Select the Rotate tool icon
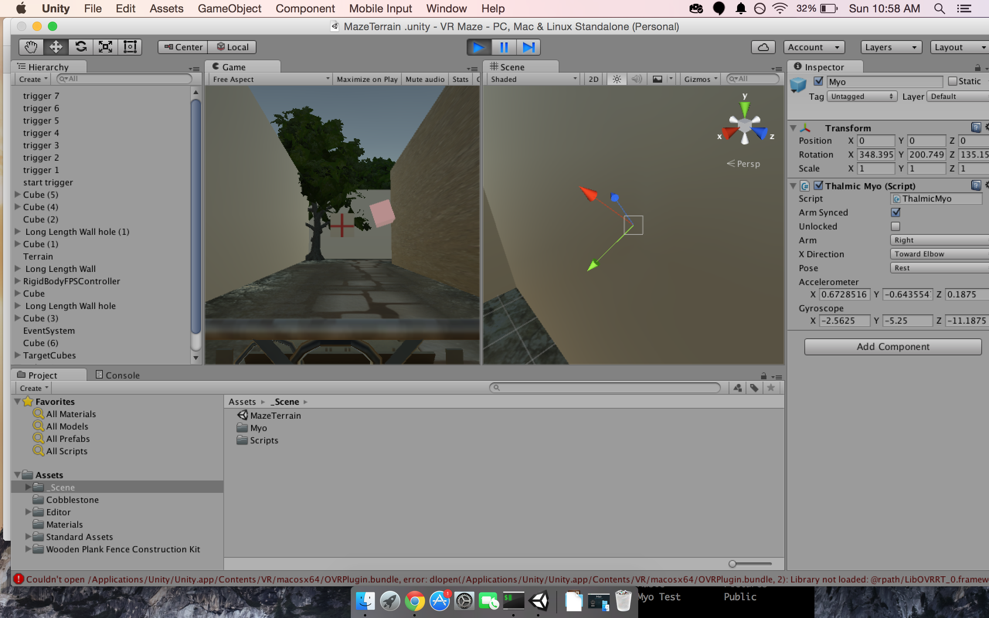Screen dimensions: 989x618 pos(80,47)
